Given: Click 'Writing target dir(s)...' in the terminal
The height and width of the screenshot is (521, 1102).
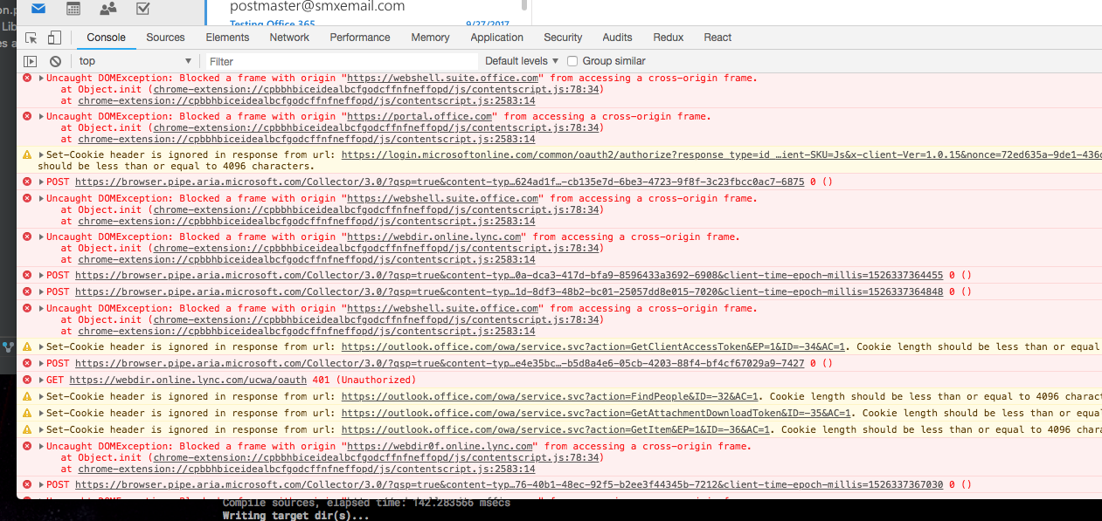Looking at the screenshot, I should click(296, 516).
